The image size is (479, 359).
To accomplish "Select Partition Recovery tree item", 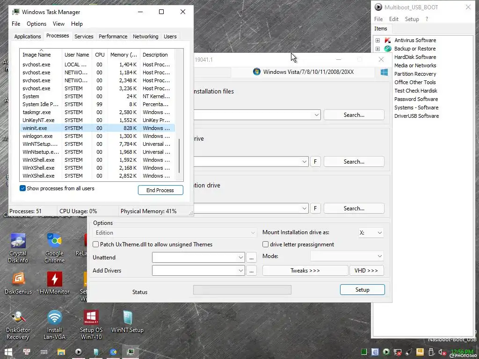I will click(415, 74).
